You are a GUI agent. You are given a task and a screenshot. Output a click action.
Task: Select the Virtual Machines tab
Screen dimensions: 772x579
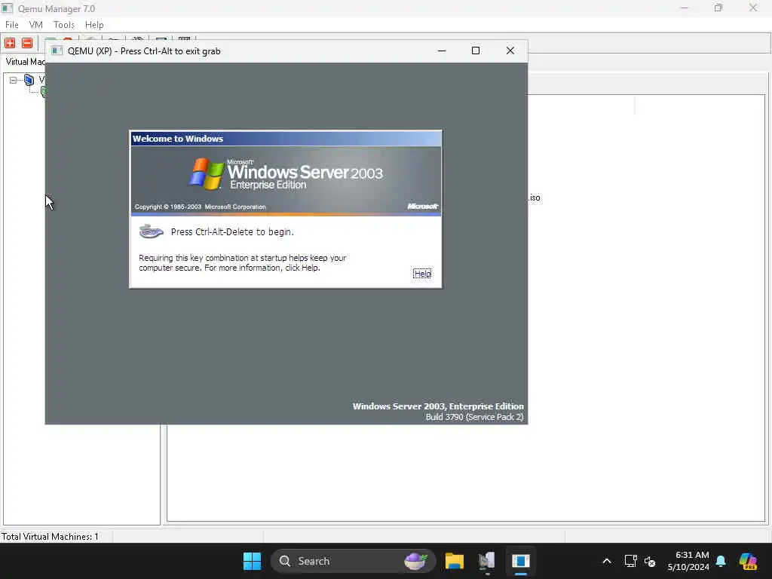coord(25,62)
